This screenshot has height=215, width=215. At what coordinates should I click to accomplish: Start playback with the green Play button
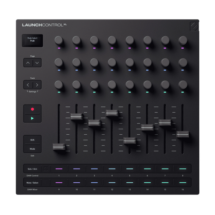[x=32, y=118]
